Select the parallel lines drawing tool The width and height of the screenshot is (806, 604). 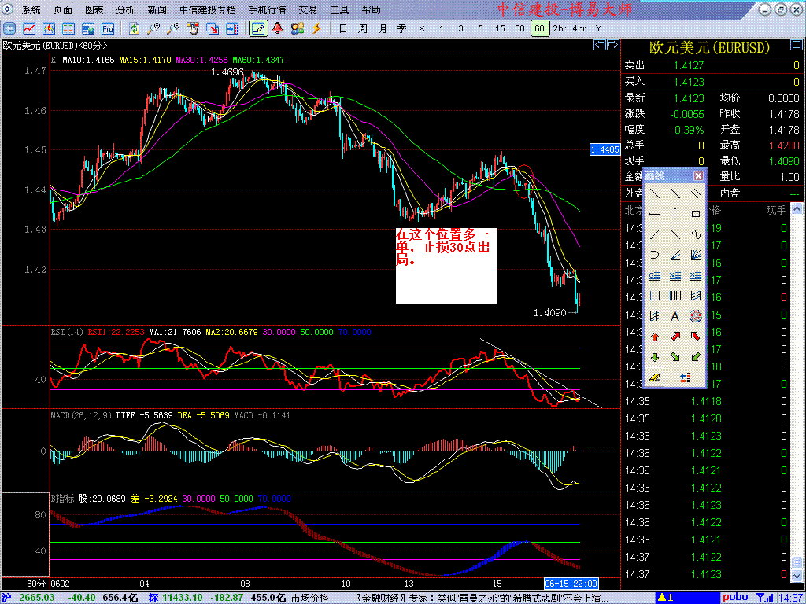pyautogui.click(x=696, y=193)
